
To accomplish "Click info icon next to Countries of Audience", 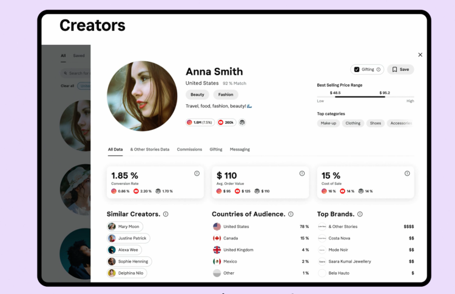I will (x=291, y=214).
